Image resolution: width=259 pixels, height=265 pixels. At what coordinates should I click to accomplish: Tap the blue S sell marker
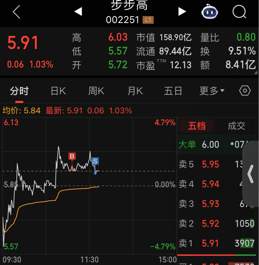click(x=95, y=161)
